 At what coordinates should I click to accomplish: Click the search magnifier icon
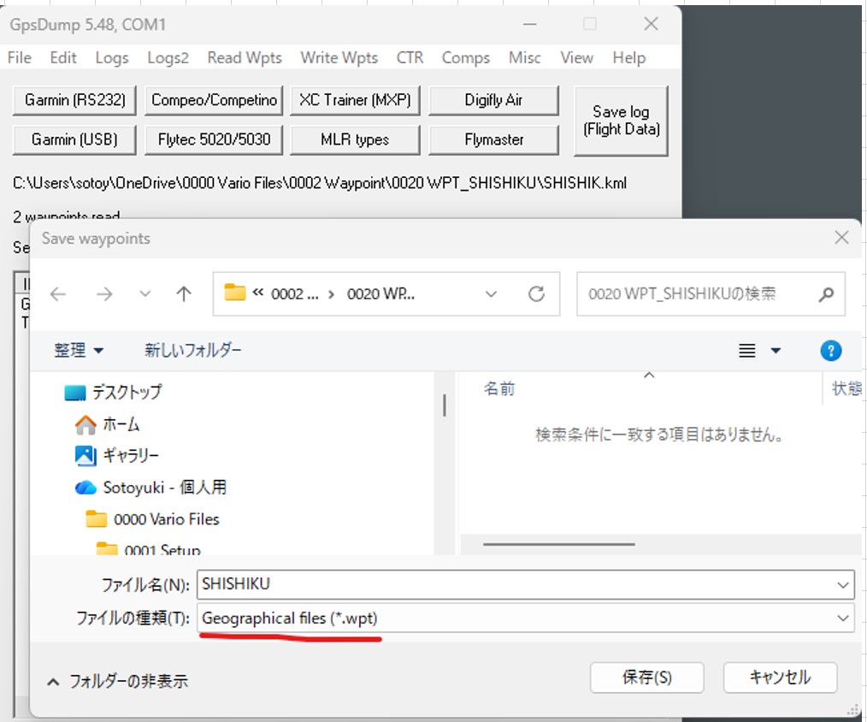click(825, 294)
